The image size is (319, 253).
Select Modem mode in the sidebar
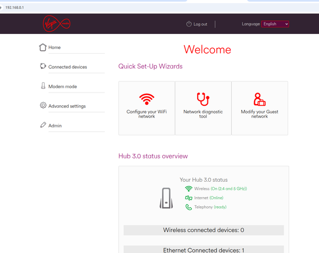pos(62,87)
